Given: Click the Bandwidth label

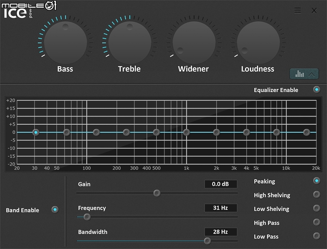Looking at the screenshot, I should tap(93, 232).
